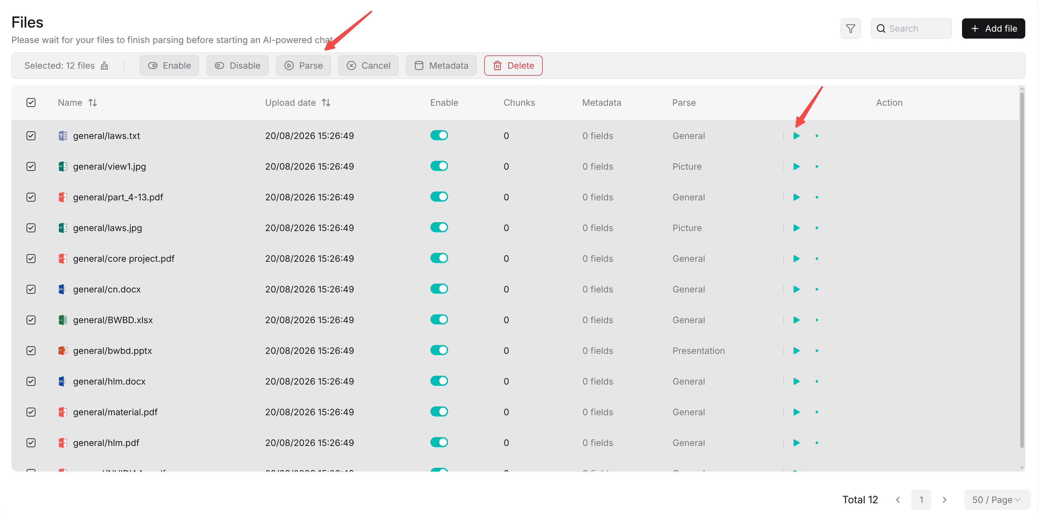Viewport: 1049px width, 514px height.
Task: Uncheck general/hlm.pdf row checkbox
Action: click(x=31, y=443)
